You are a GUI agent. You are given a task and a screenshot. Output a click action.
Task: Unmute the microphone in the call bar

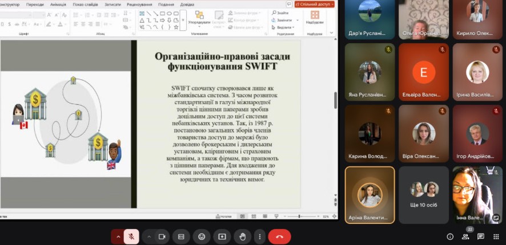(131, 236)
